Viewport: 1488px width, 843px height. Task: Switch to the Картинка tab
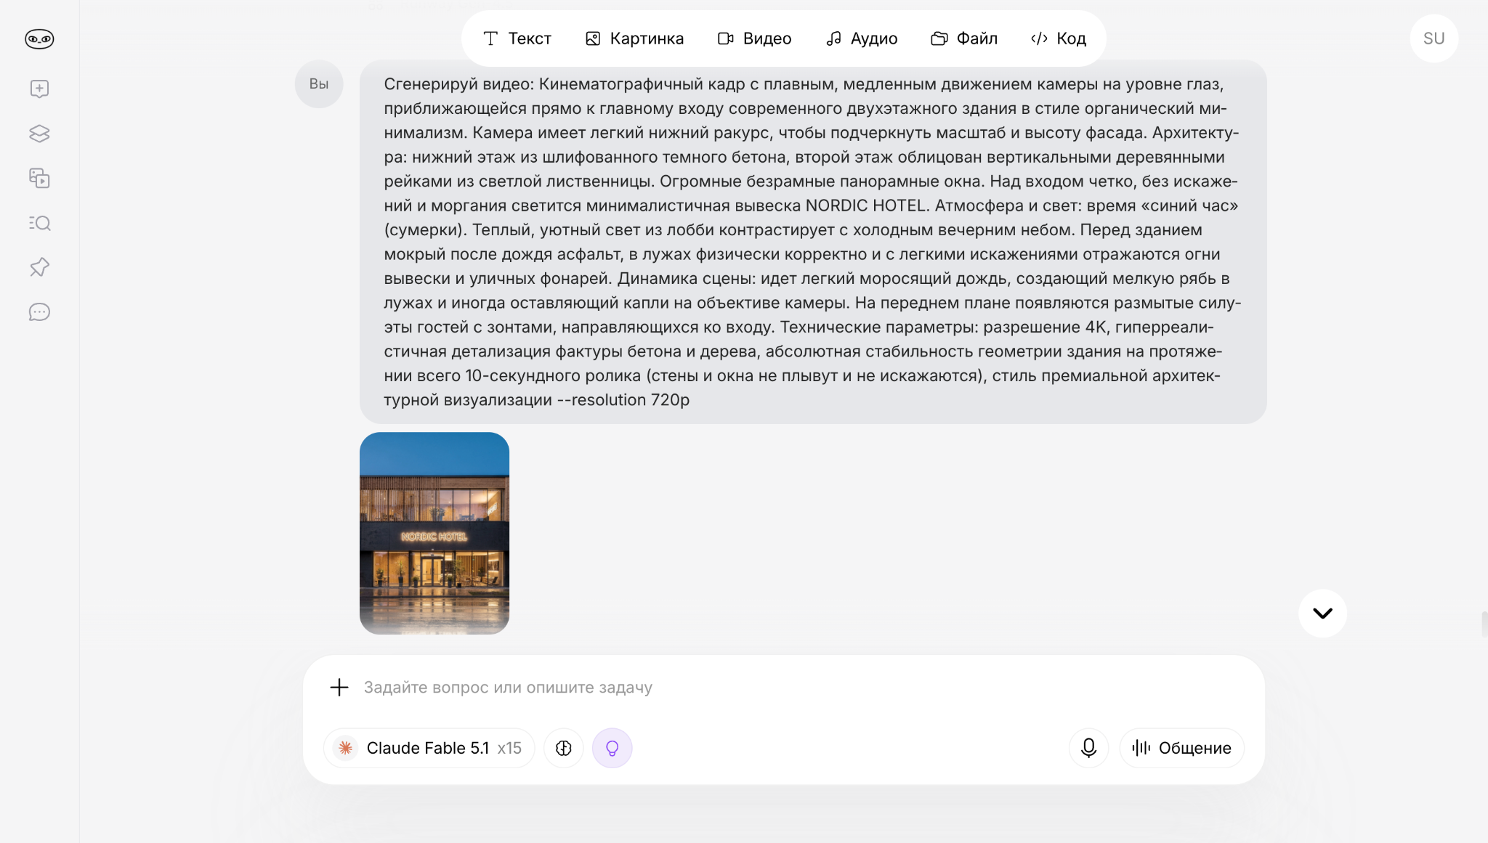634,38
